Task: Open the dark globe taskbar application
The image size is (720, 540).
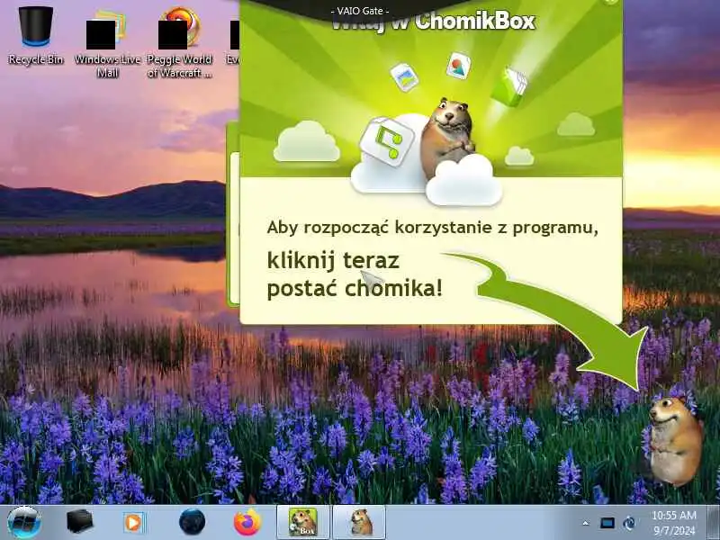Action: pos(192,522)
